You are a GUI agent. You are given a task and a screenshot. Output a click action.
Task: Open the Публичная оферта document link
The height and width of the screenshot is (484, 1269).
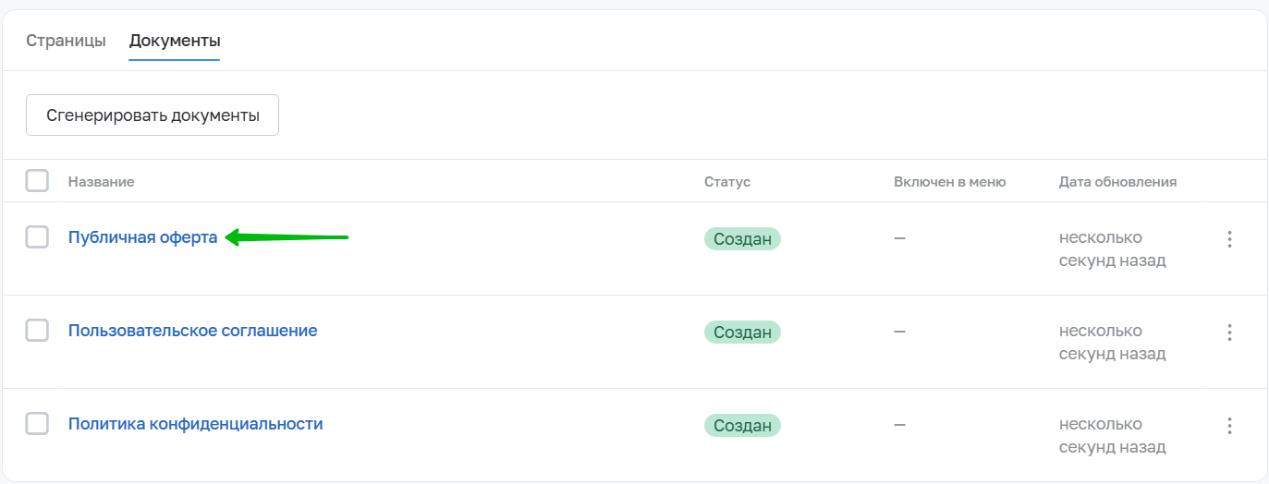[142, 237]
